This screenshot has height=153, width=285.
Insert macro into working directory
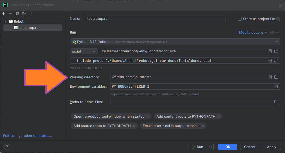(x=270, y=77)
